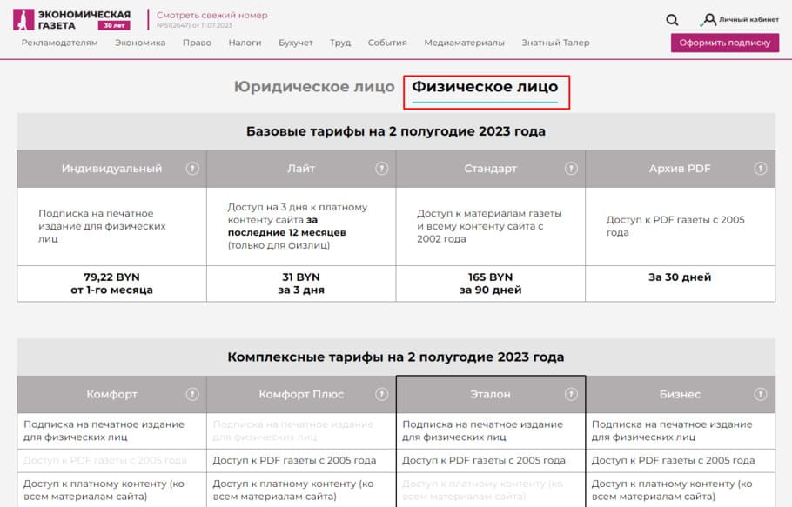Switch to Юридическое лицо tab
Screen dimensions: 792x507
313,87
